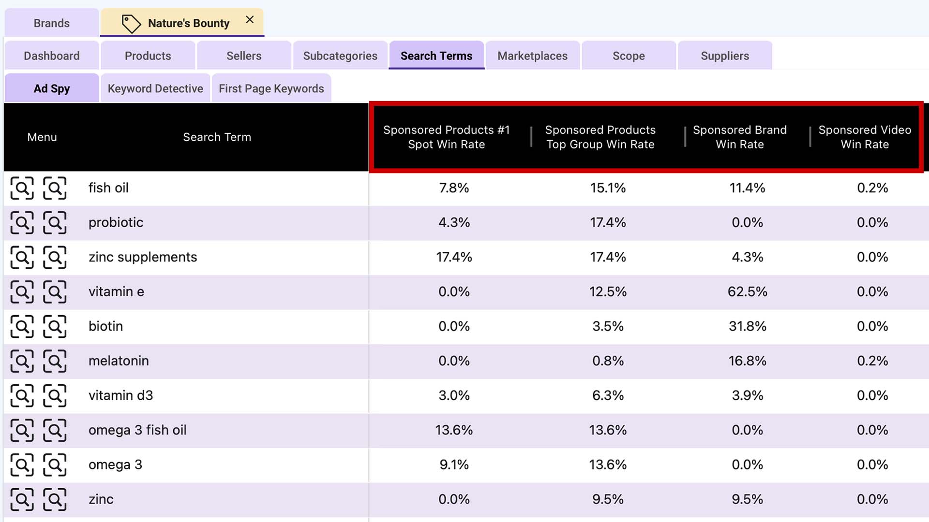Go to the Marketplaces tab

(x=532, y=56)
